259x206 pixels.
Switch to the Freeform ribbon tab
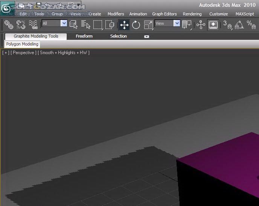[84, 36]
